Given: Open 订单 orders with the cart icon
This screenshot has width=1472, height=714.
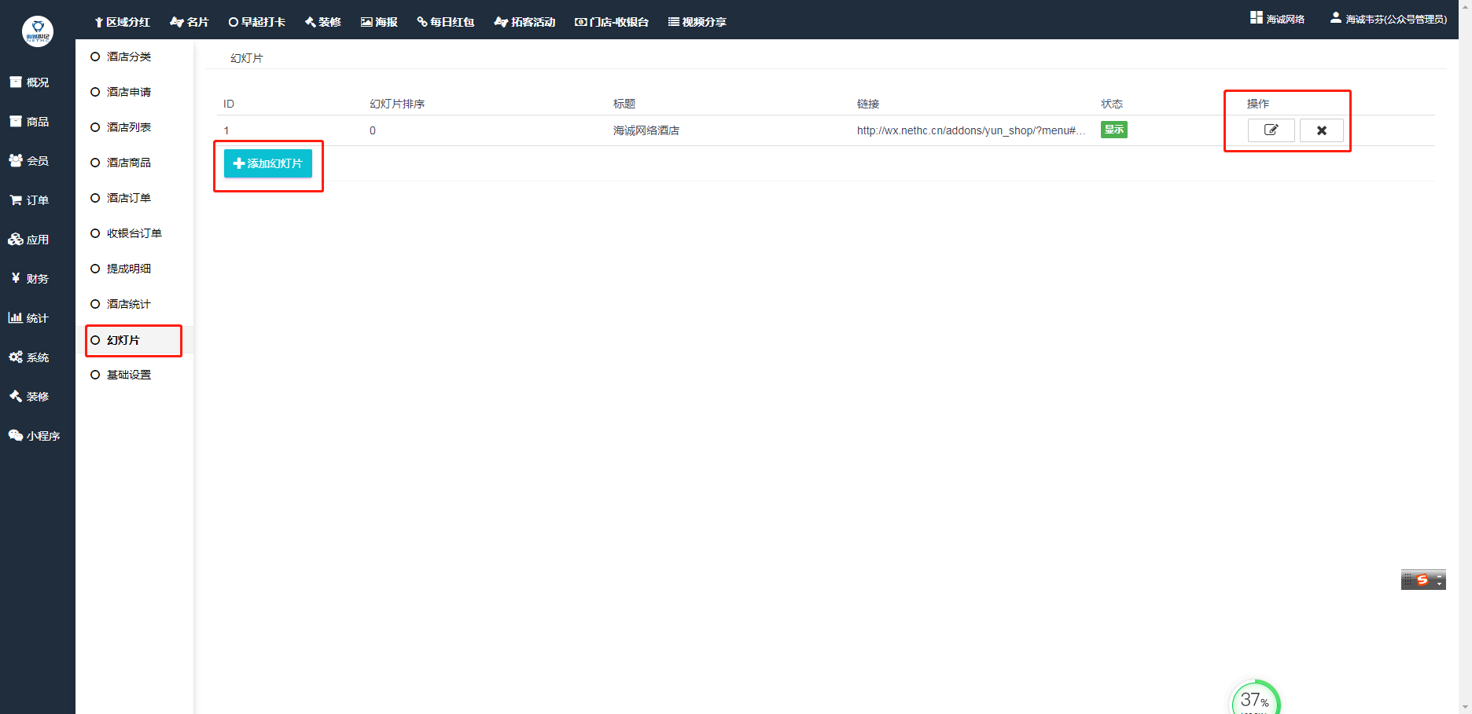Looking at the screenshot, I should pos(29,200).
